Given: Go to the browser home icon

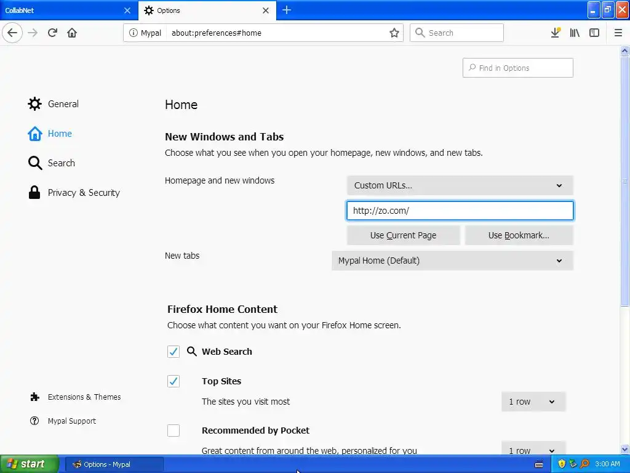Looking at the screenshot, I should [72, 33].
